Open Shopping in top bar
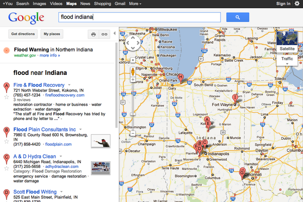This screenshot has height=202, width=303. coord(102,4)
